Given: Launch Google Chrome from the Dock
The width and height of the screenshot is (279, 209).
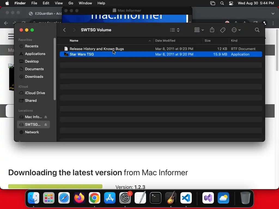Looking at the screenshot, I should tap(95, 198).
